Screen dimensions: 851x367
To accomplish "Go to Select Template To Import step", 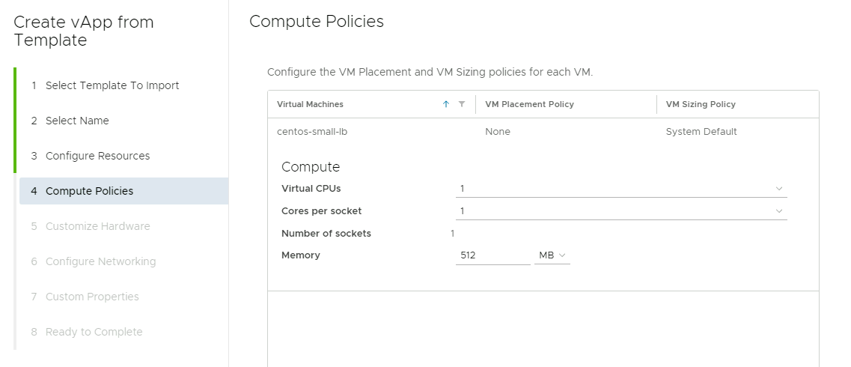I will (x=112, y=85).
